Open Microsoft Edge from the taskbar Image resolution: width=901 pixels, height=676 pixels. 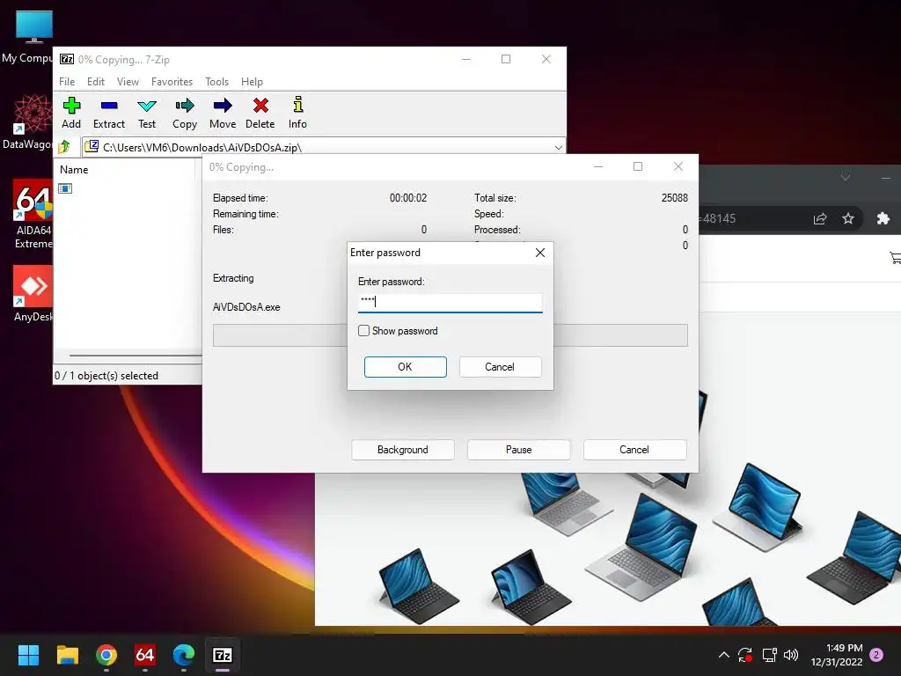pyautogui.click(x=184, y=655)
